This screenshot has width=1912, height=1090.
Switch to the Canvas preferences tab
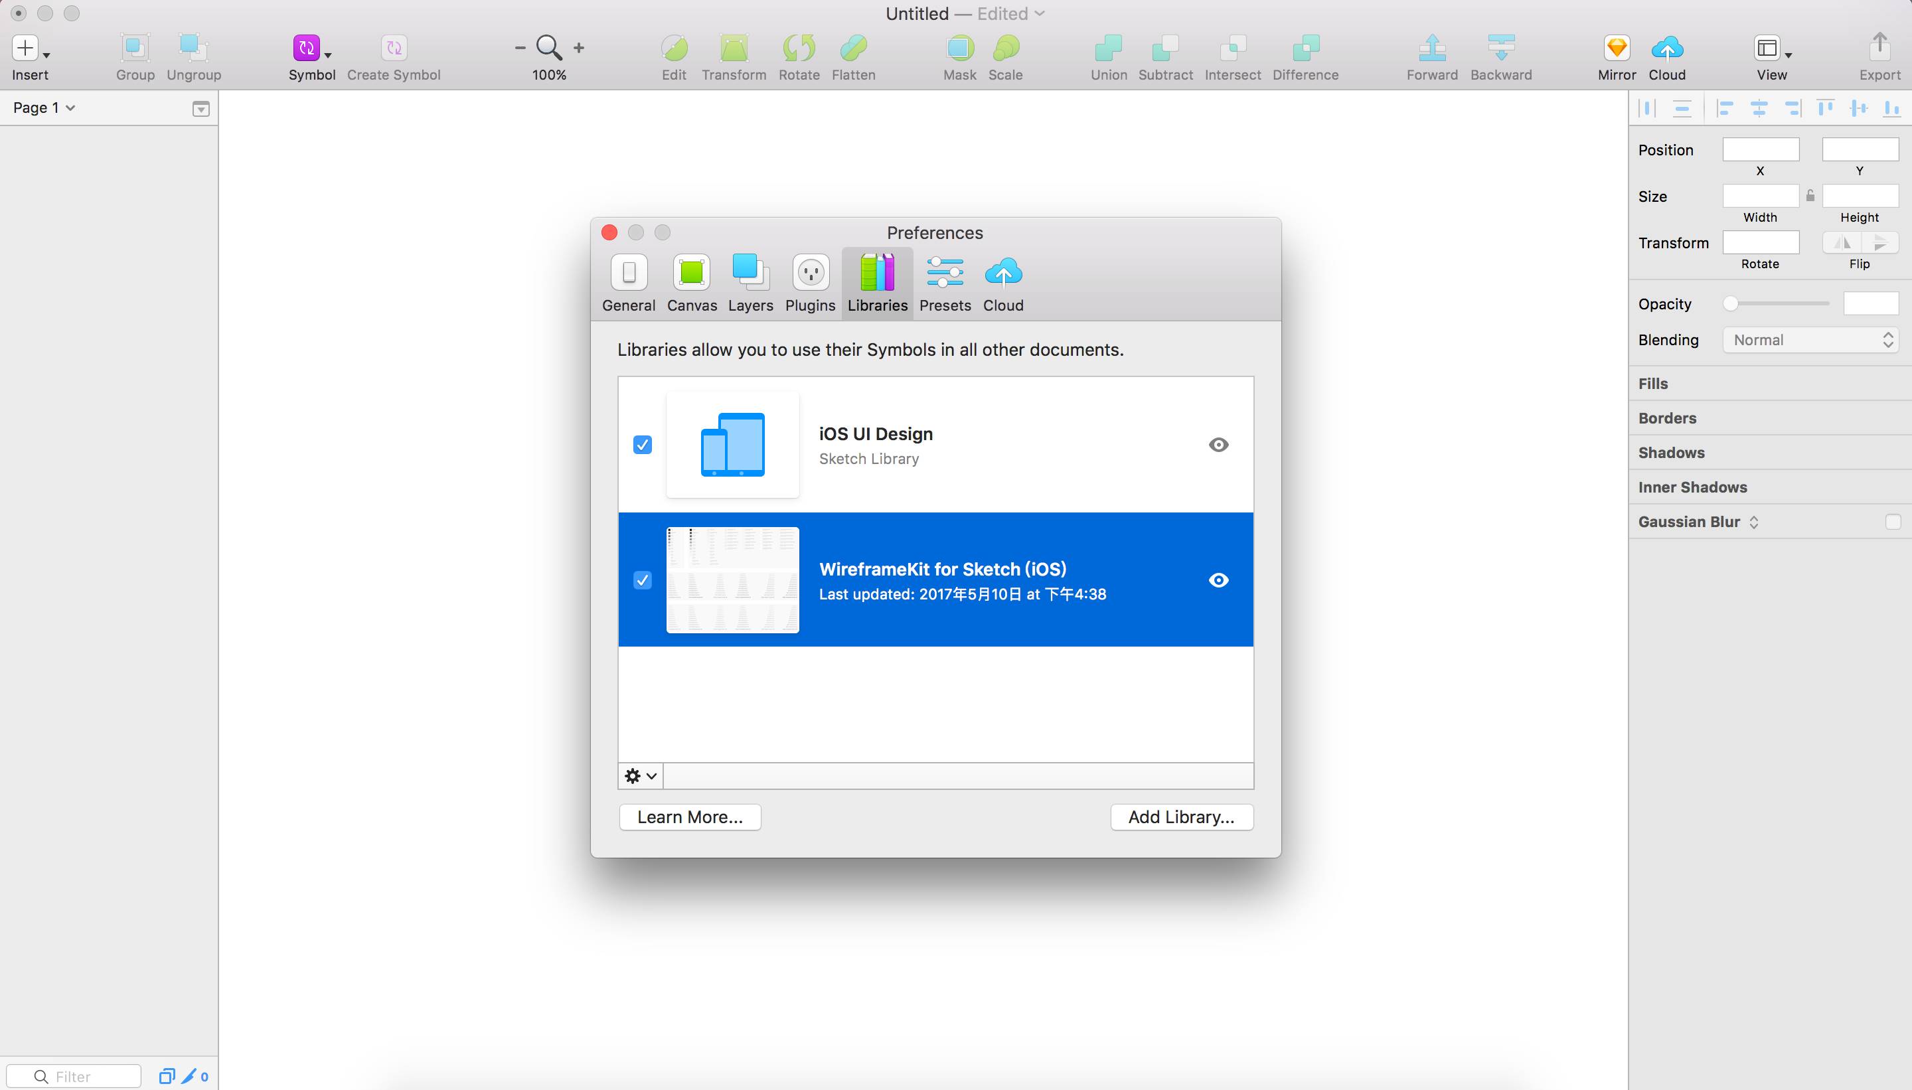click(692, 282)
